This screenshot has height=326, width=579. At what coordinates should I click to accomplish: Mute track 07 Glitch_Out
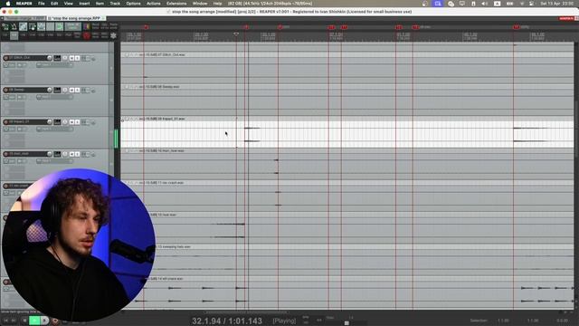(72, 58)
